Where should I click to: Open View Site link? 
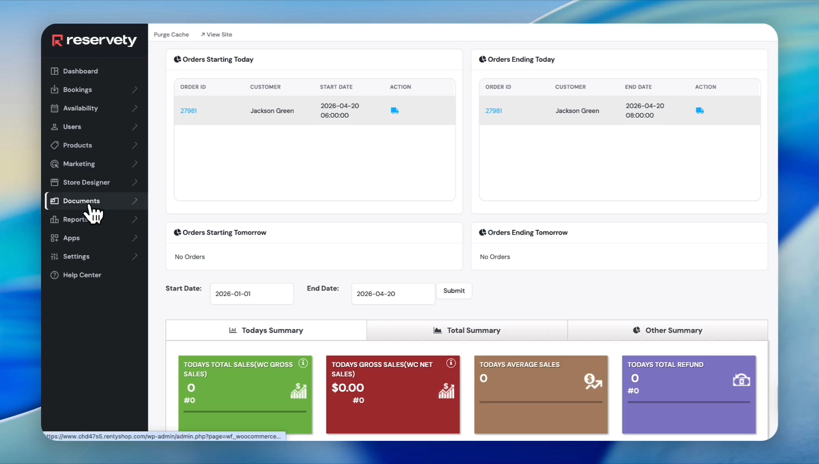(217, 35)
